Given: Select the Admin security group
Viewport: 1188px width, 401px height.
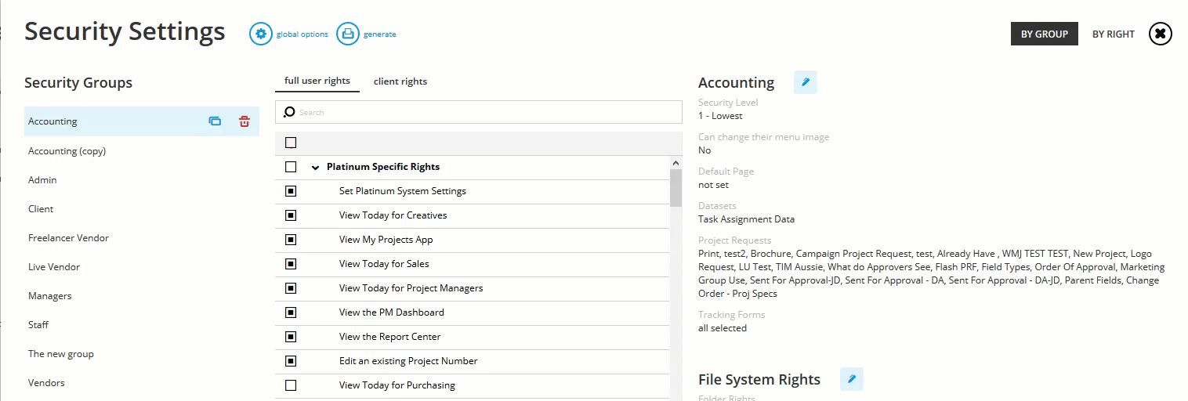Looking at the screenshot, I should click(x=42, y=180).
